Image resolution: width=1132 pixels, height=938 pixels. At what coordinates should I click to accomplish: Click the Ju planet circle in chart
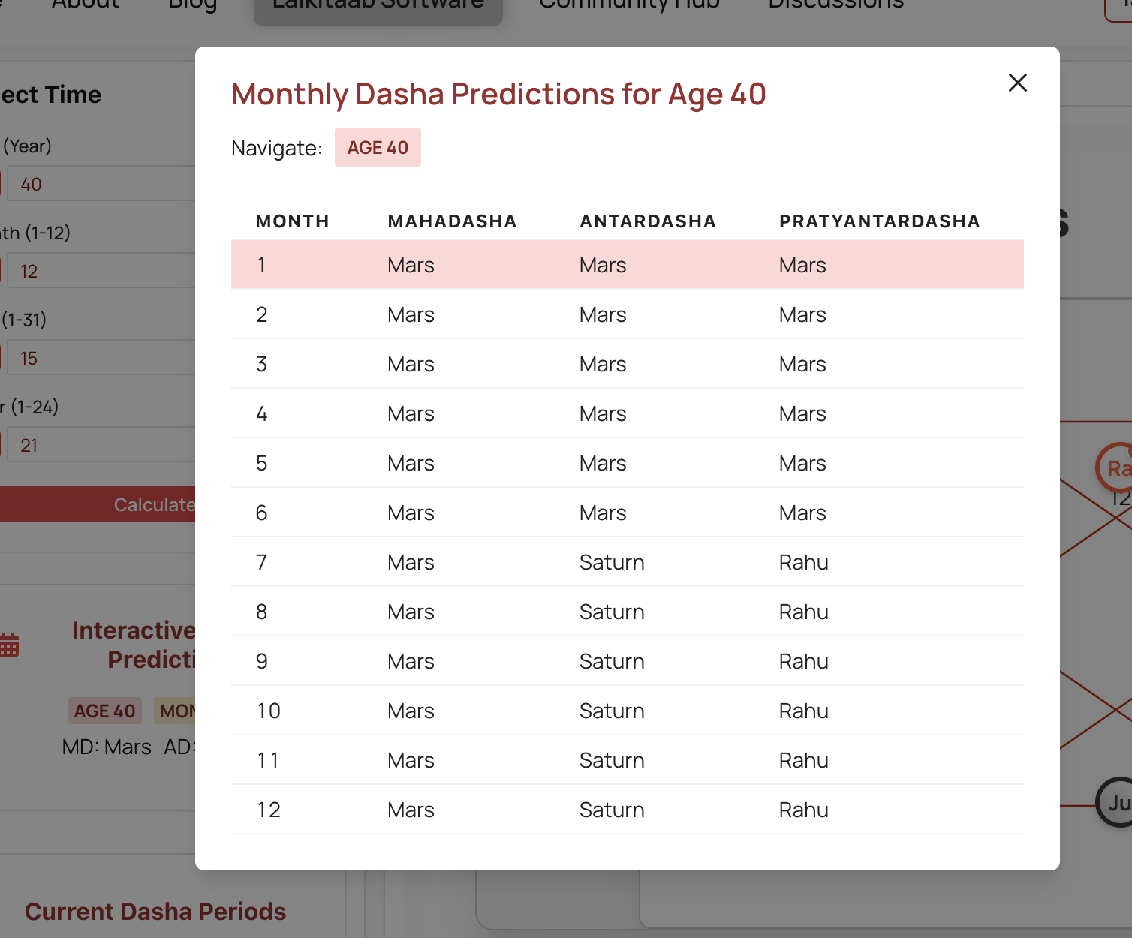1115,802
